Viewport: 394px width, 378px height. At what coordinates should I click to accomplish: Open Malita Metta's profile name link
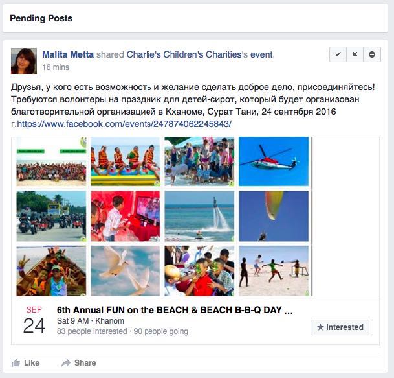click(68, 54)
